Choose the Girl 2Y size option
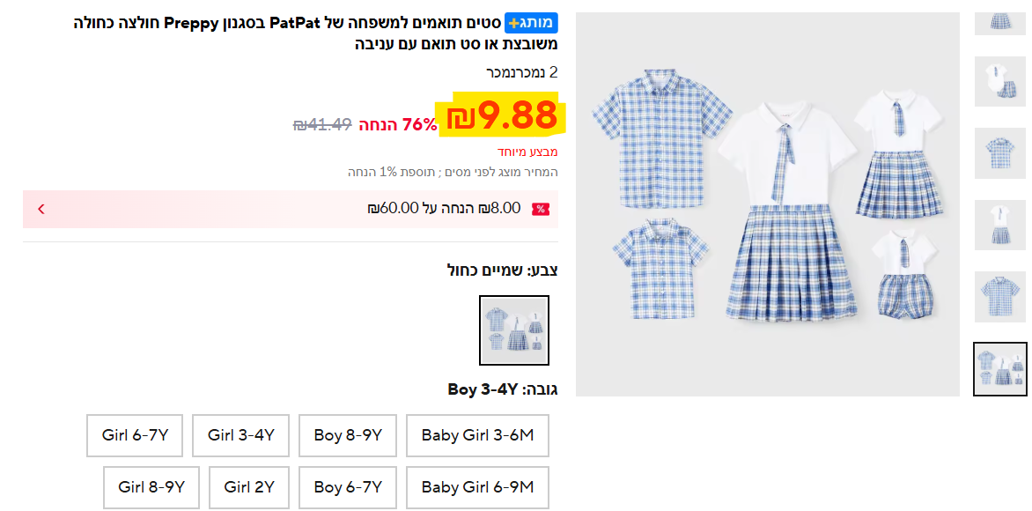Viewport: 1032px width, 511px height. pyautogui.click(x=249, y=487)
